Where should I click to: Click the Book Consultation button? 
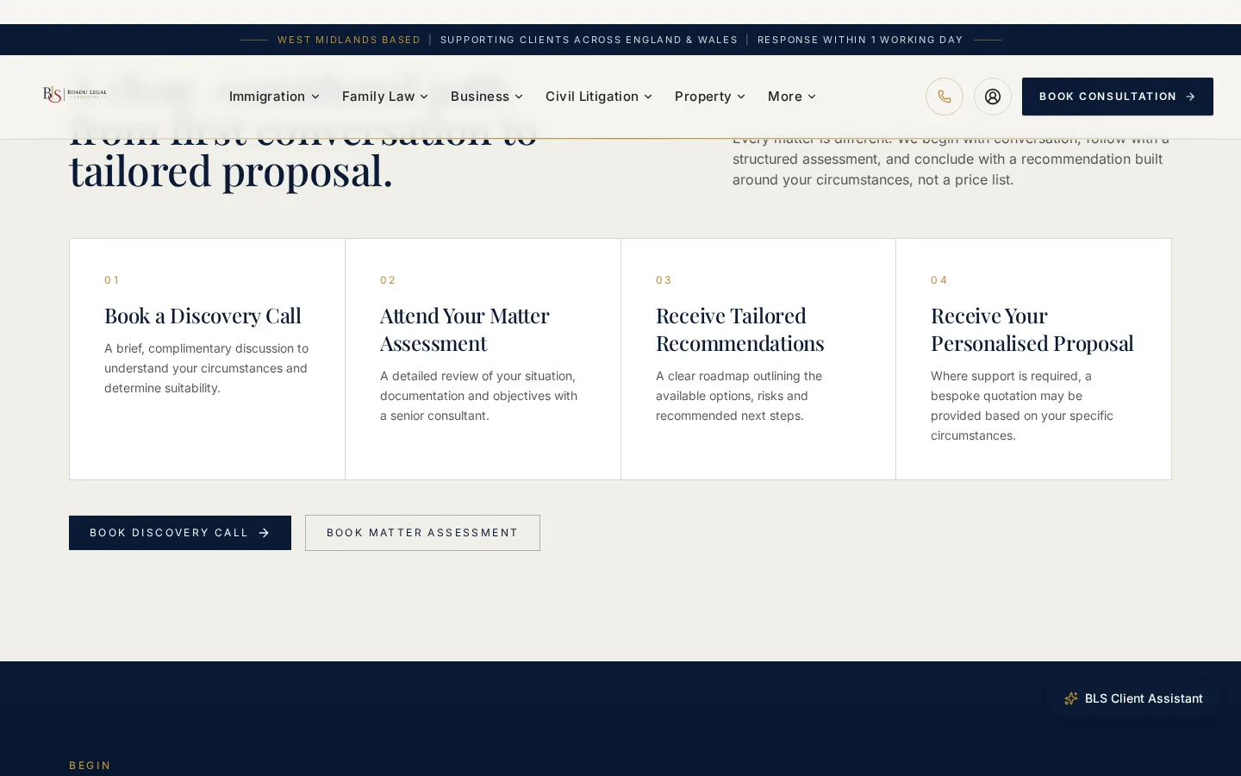coord(1118,97)
